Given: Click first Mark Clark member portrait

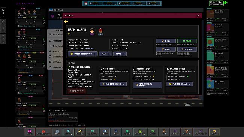Looking at the screenshot, I should [92, 32].
